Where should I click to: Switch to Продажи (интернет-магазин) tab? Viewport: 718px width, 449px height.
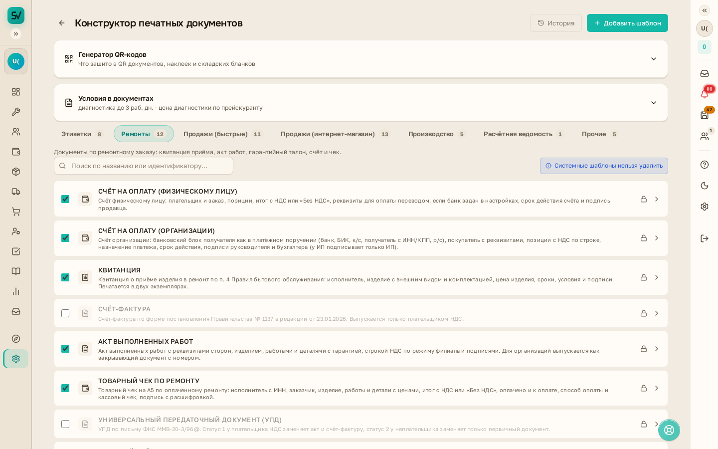pyautogui.click(x=335, y=134)
